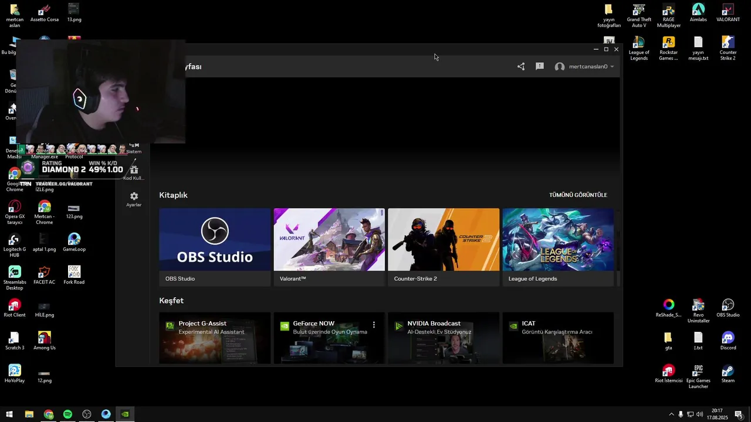
Task: Select RAGE Multiplayer desktop icon
Action: pyautogui.click(x=669, y=16)
